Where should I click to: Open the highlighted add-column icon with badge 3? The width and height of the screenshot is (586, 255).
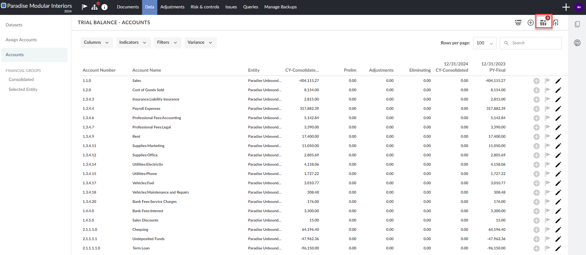tap(543, 22)
